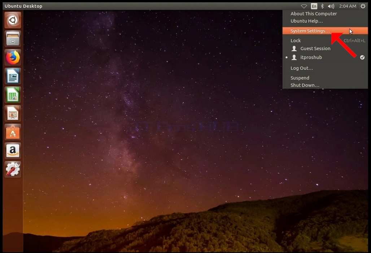Screen dimensions: 371x253
Task: Open LibreOffice Calc spreadsheet
Action: [13, 95]
